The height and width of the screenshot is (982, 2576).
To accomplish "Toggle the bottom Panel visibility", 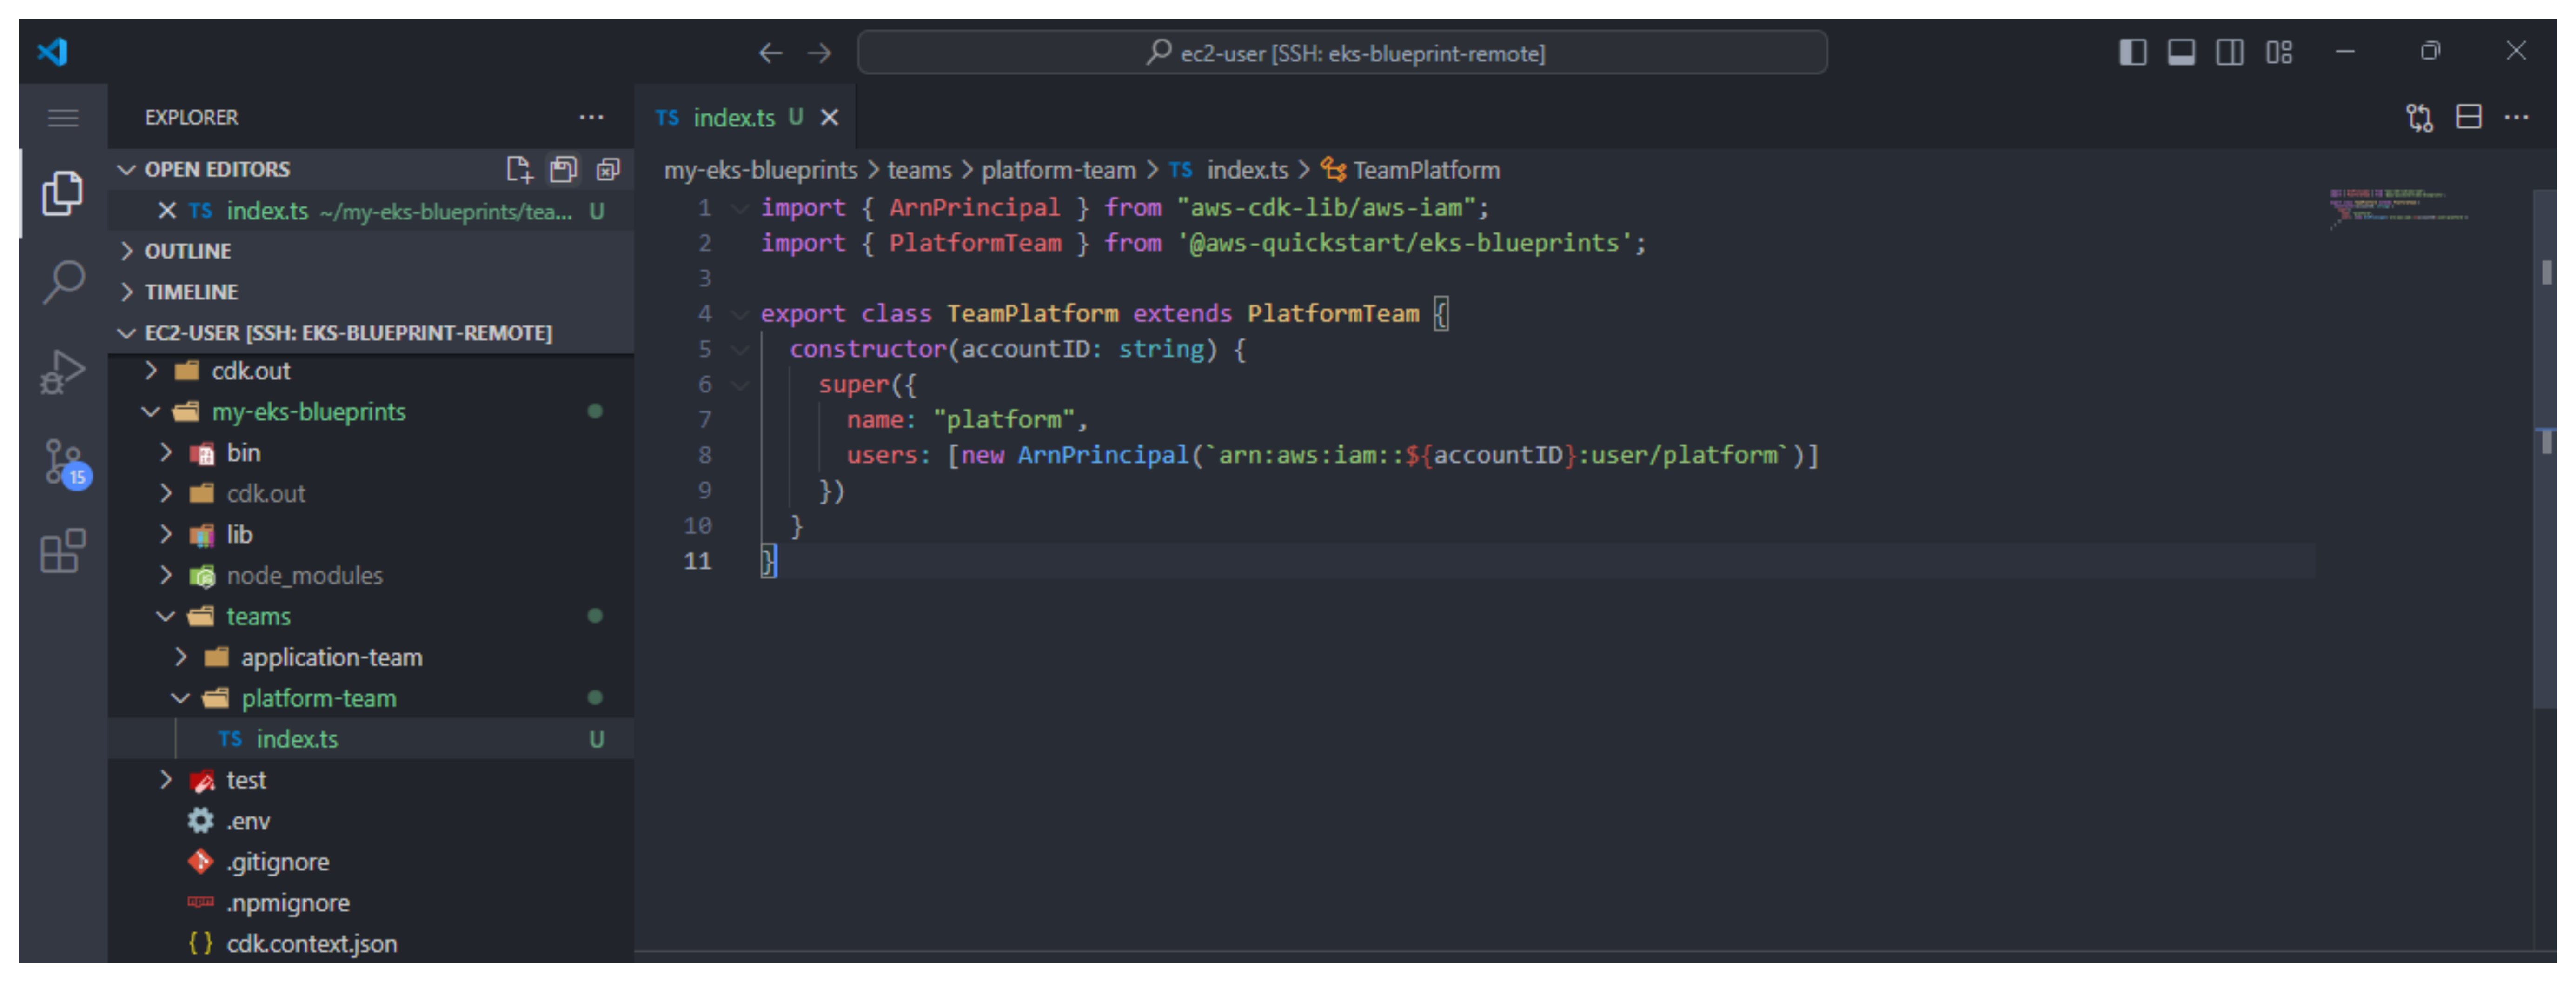I will pyautogui.click(x=2182, y=52).
